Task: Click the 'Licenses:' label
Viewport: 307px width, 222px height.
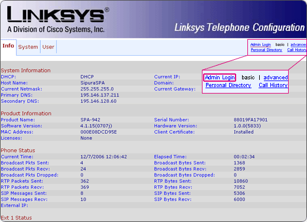Action: (x=11, y=138)
